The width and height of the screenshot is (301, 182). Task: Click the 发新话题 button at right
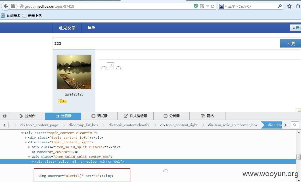(x=295, y=28)
